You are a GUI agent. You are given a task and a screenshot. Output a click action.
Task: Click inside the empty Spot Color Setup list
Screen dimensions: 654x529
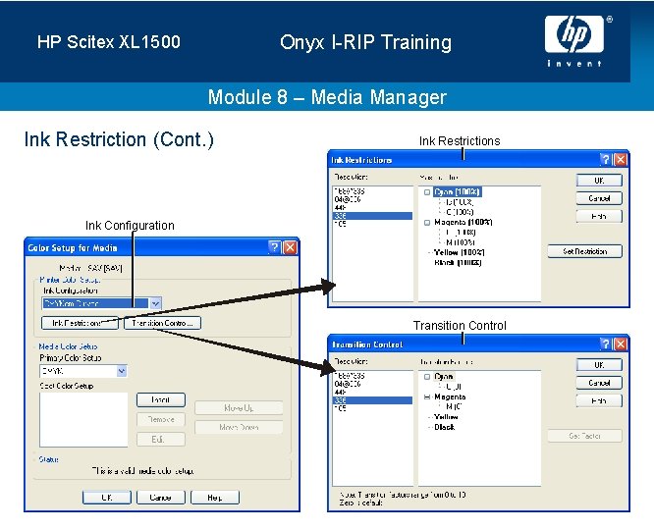click(x=83, y=419)
